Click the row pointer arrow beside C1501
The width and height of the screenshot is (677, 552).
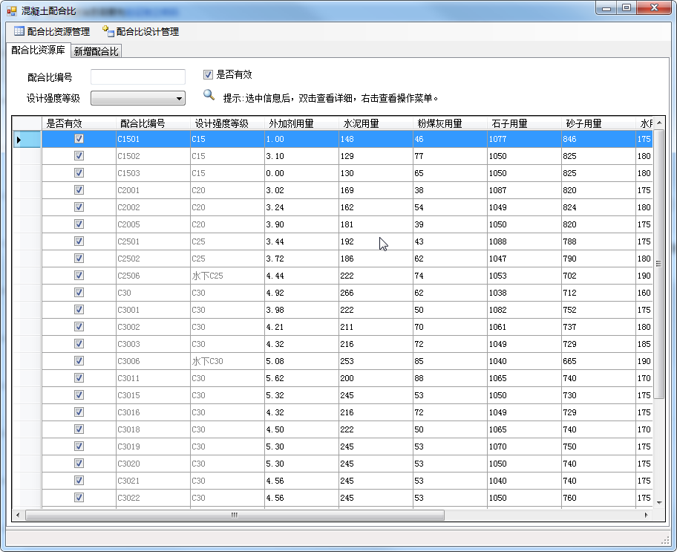pos(19,139)
